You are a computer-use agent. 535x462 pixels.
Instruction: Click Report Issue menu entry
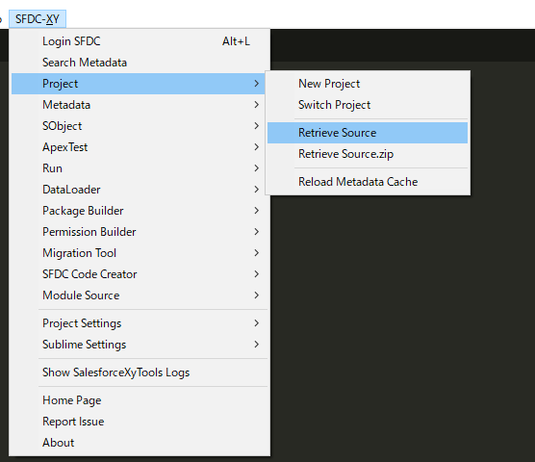coord(140,422)
